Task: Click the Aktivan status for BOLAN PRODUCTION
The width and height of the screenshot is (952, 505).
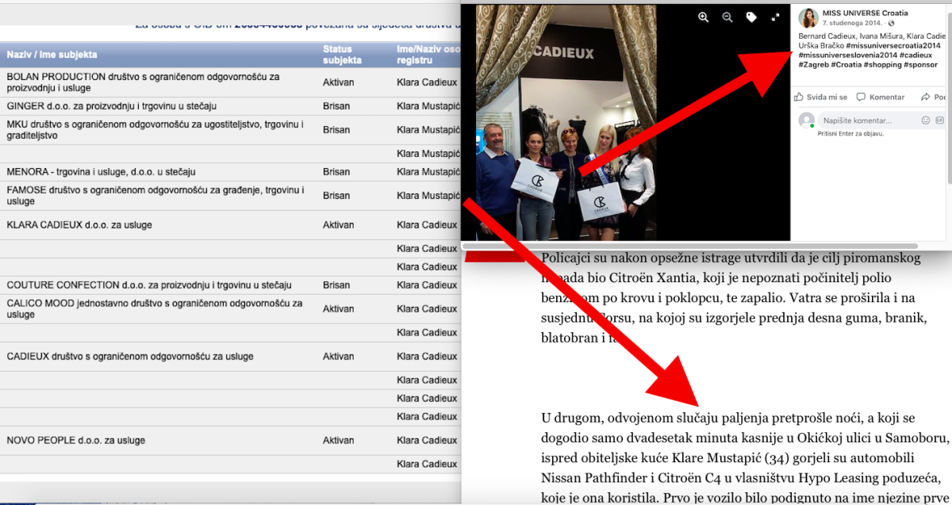Action: [339, 82]
